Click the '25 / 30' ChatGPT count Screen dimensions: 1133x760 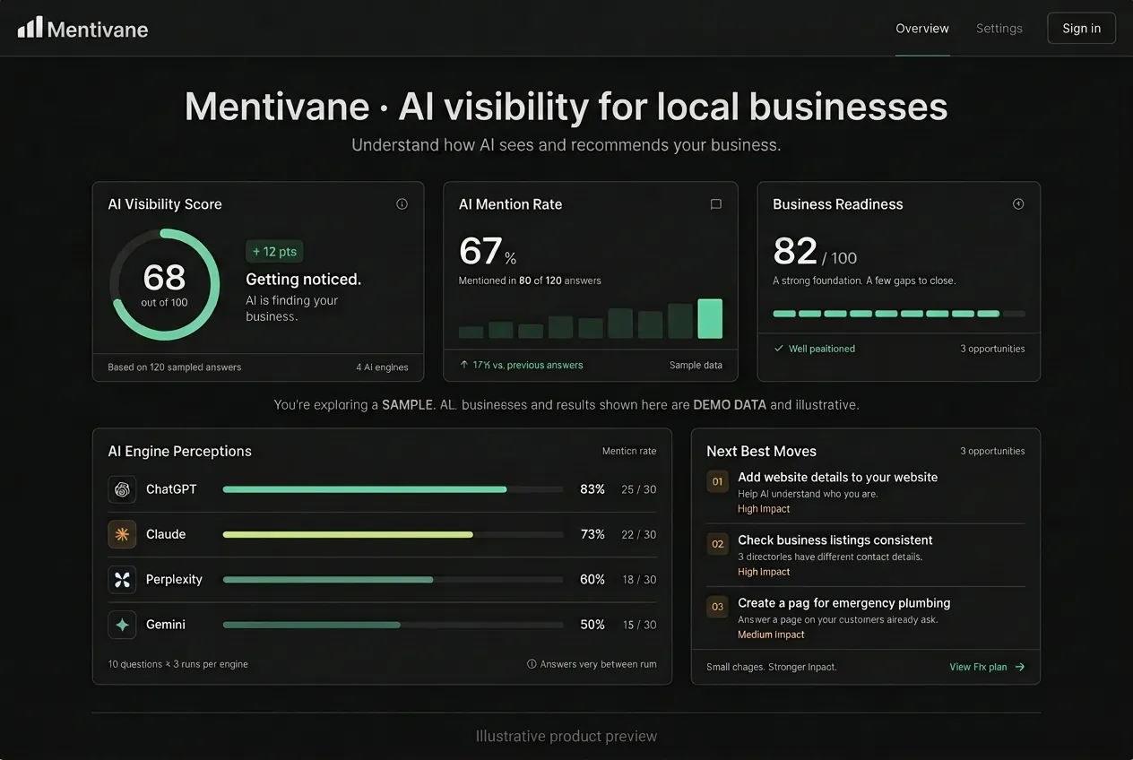point(639,489)
